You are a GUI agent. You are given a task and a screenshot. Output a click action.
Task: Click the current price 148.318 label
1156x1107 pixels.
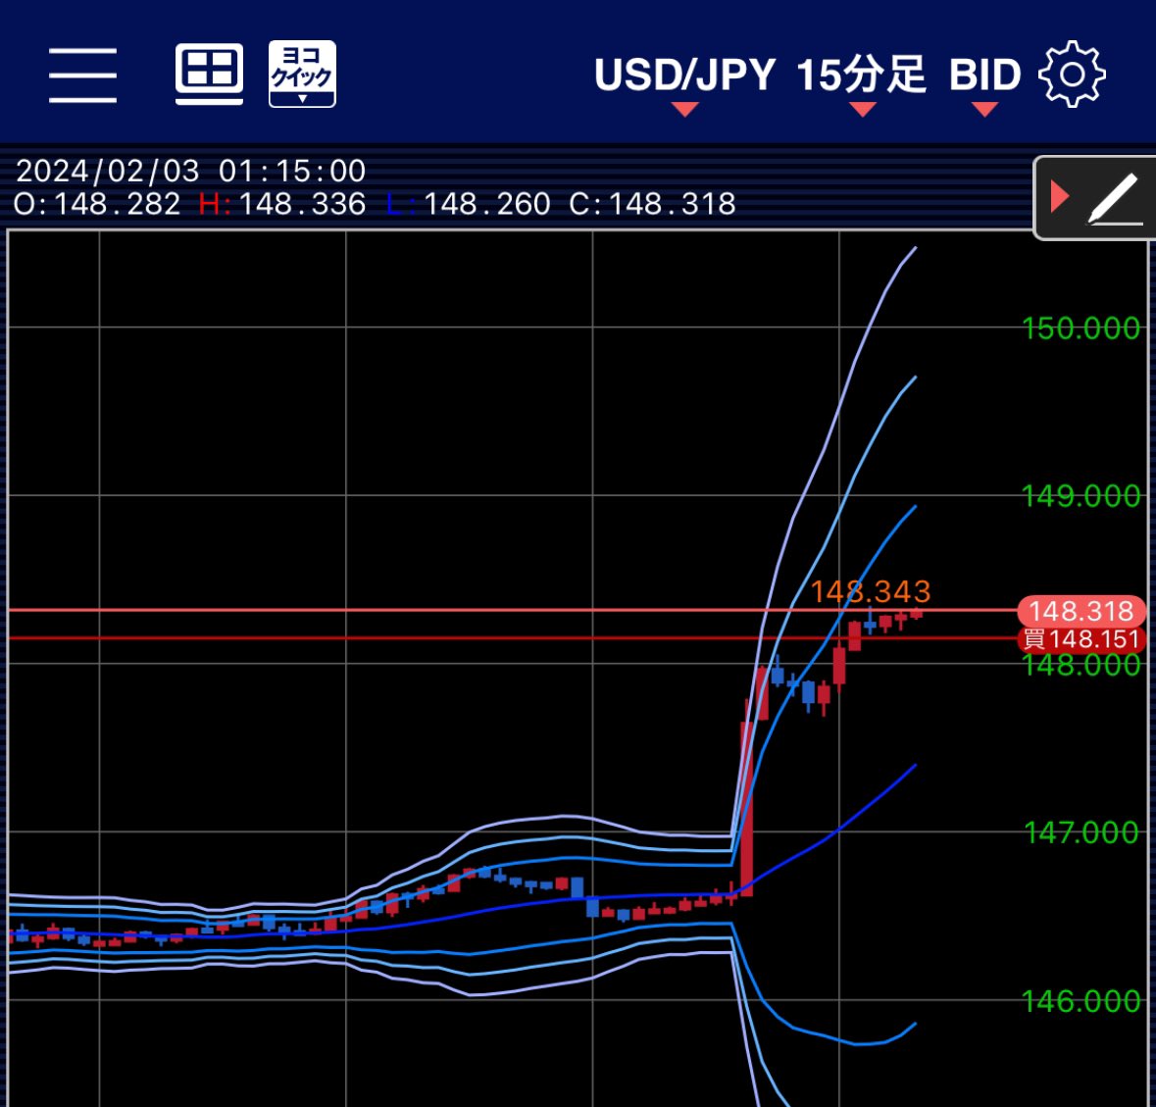tap(1081, 611)
